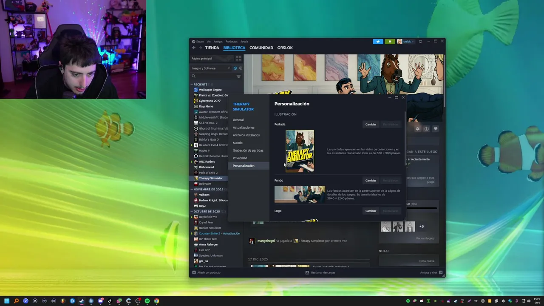
Task: Open game settings gear icon
Action: click(x=418, y=129)
